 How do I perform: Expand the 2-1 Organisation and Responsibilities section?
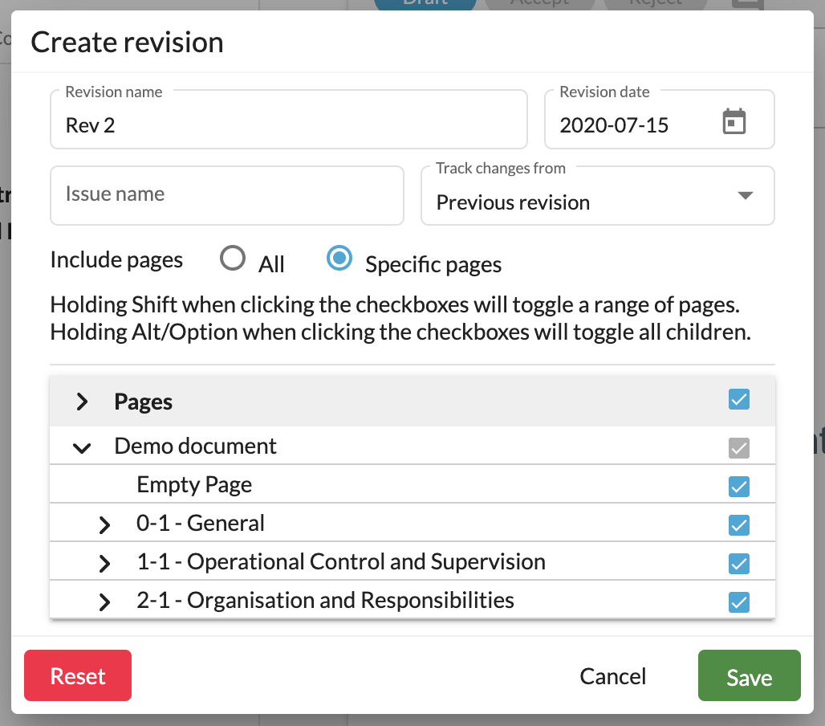tap(104, 601)
